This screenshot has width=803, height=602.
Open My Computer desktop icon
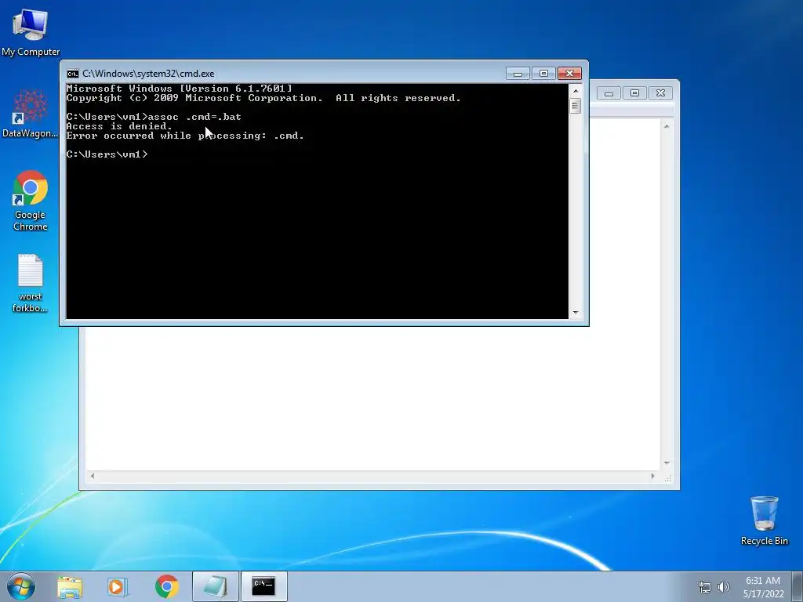(31, 33)
